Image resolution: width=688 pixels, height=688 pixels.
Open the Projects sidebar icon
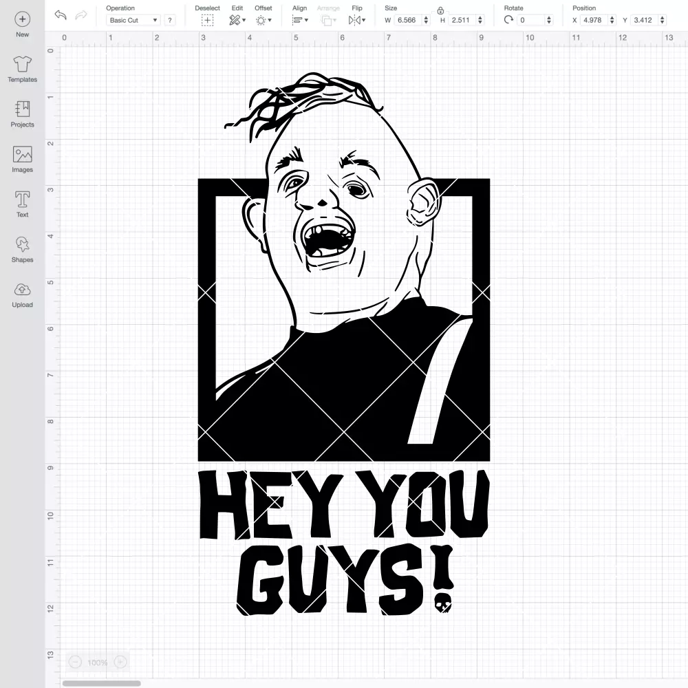[x=23, y=109]
